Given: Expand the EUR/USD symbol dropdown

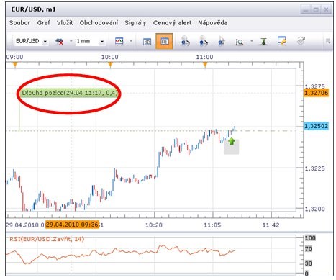Looking at the screenshot, I should pos(45,42).
